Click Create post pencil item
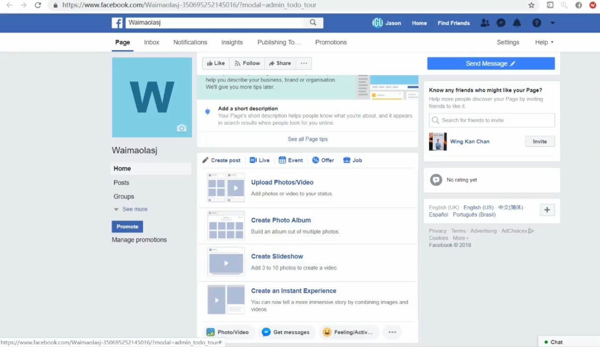 (221, 160)
